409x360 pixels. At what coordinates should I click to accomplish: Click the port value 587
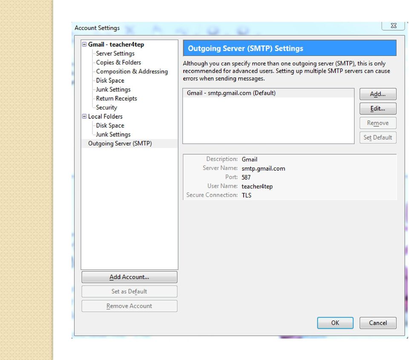click(246, 177)
